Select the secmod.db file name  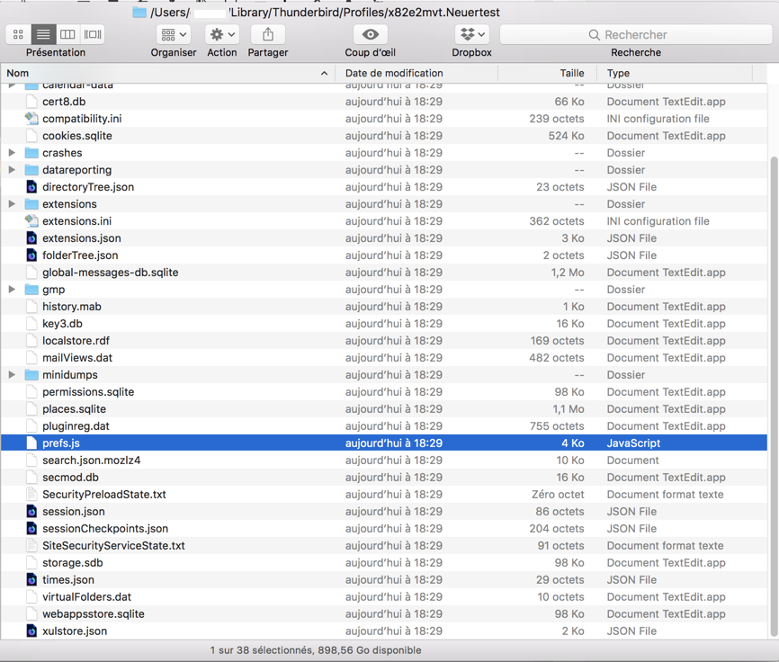point(70,478)
